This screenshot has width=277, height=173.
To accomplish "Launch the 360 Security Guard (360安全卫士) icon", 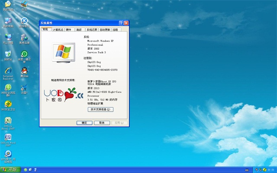I will [x=8, y=104].
